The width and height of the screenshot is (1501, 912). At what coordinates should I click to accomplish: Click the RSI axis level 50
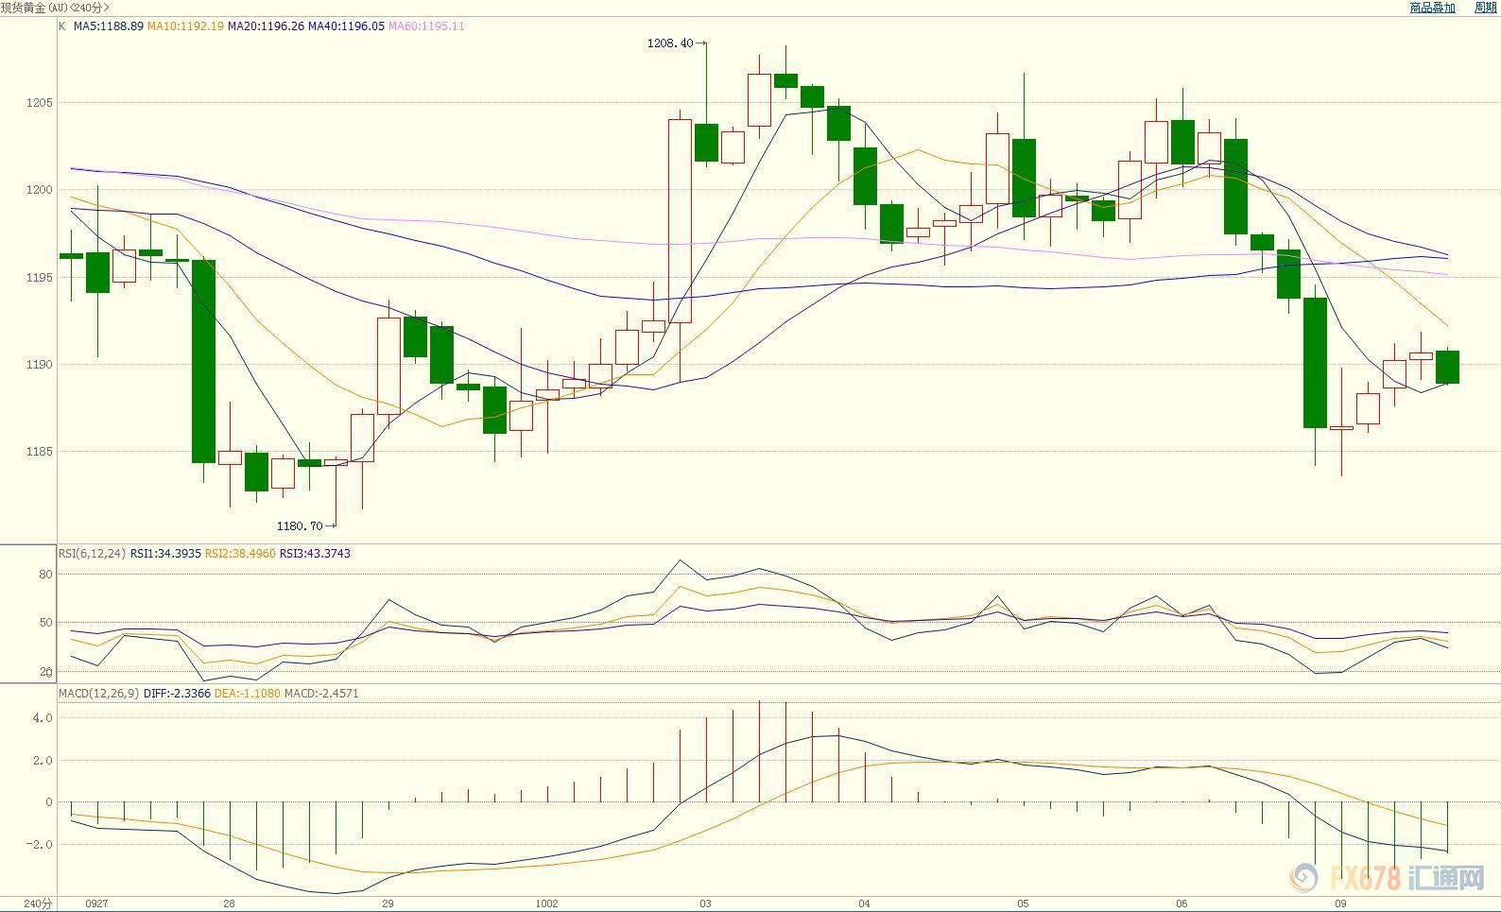[46, 623]
